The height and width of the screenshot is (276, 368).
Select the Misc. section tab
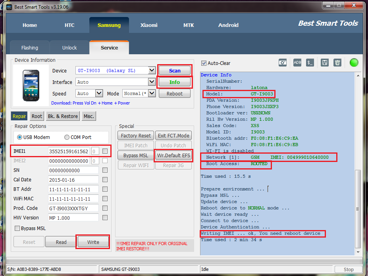[x=89, y=116]
